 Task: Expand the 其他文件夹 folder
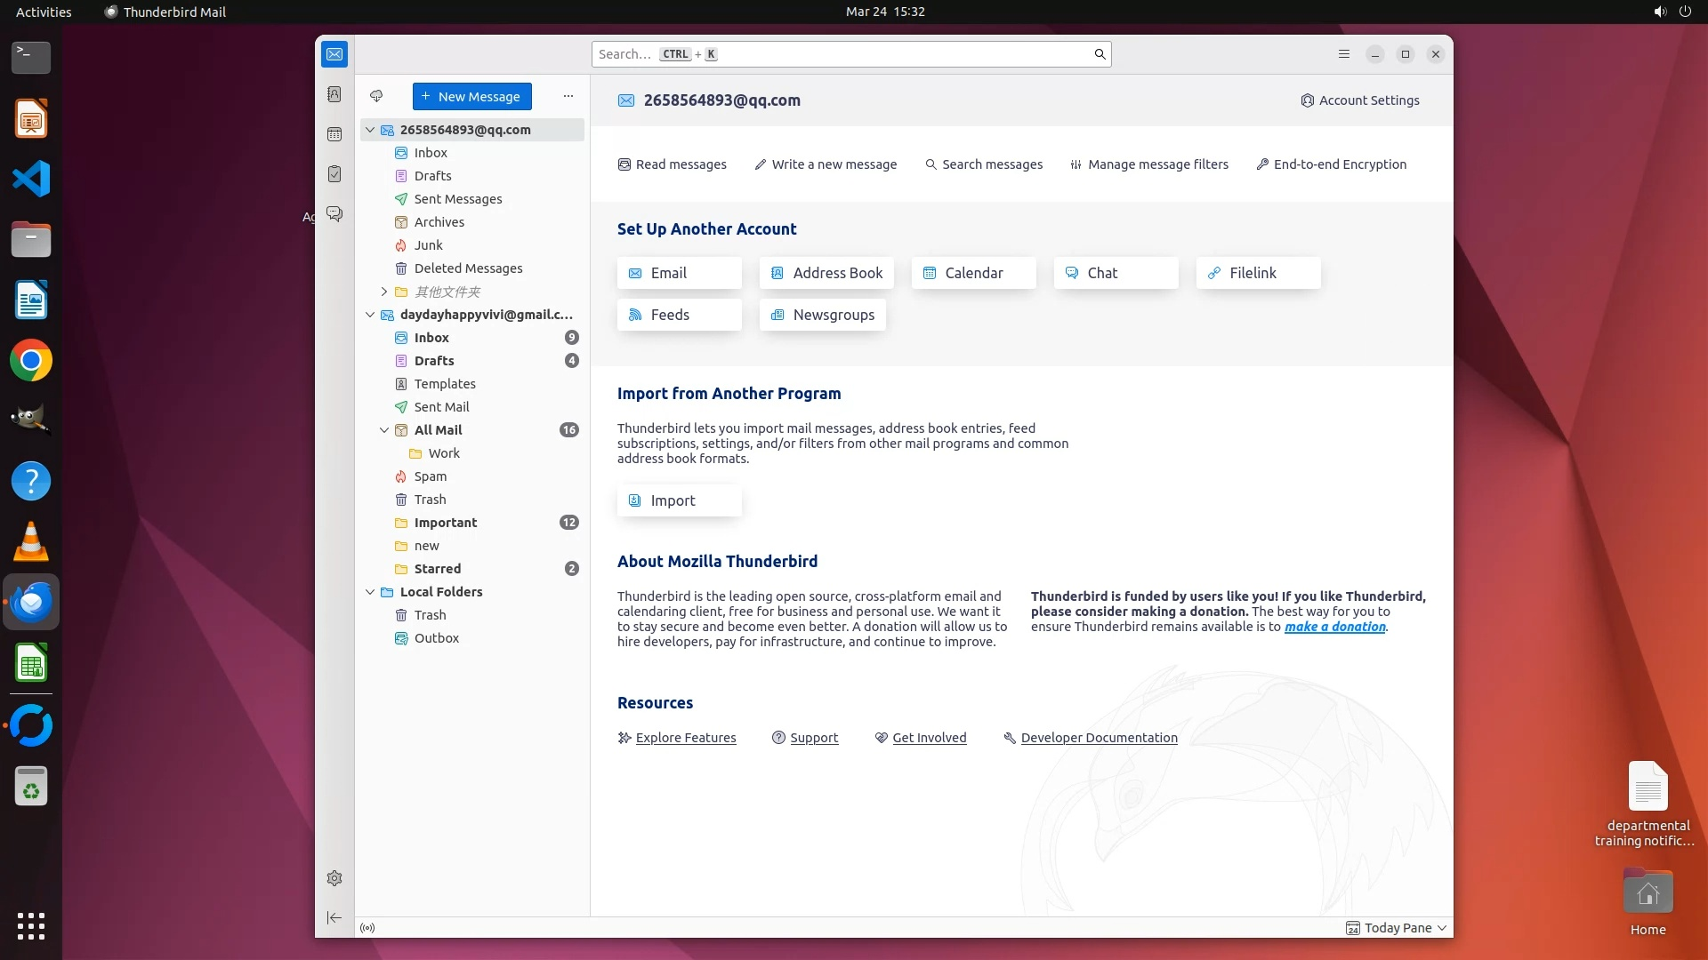pyautogui.click(x=384, y=292)
